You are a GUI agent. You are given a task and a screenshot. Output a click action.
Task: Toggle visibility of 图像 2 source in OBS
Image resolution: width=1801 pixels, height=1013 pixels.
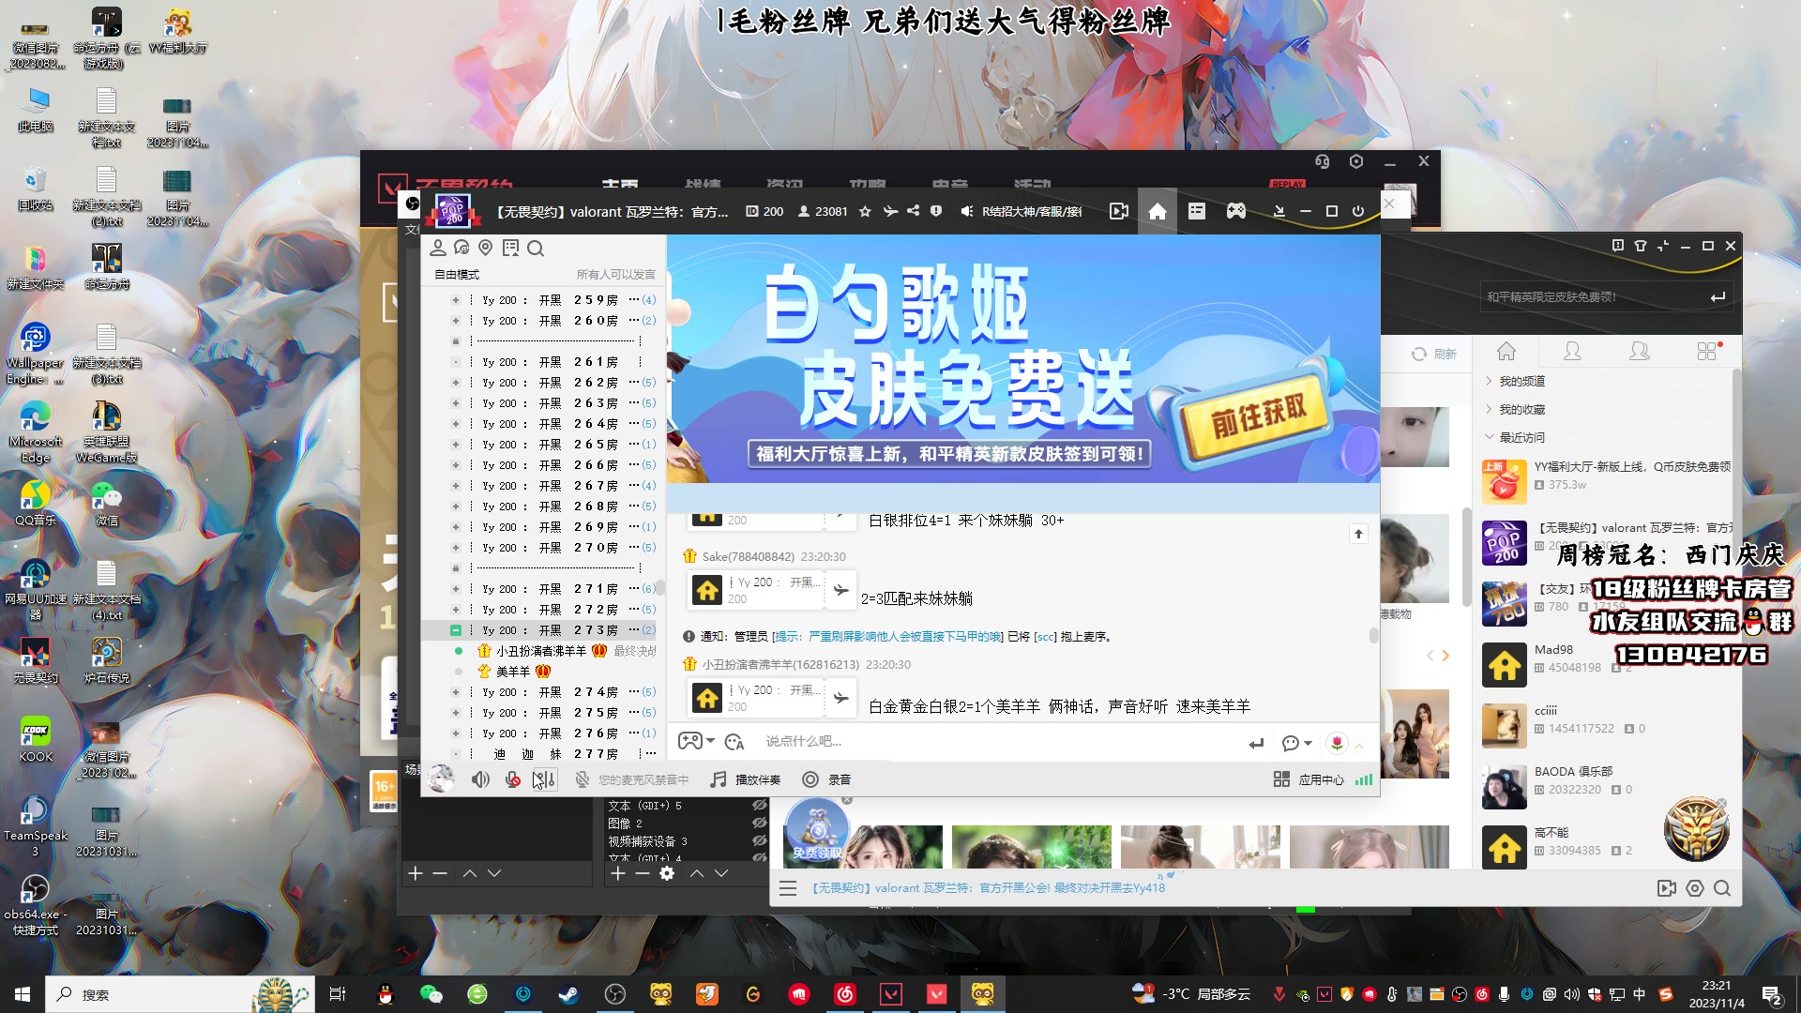(x=760, y=824)
